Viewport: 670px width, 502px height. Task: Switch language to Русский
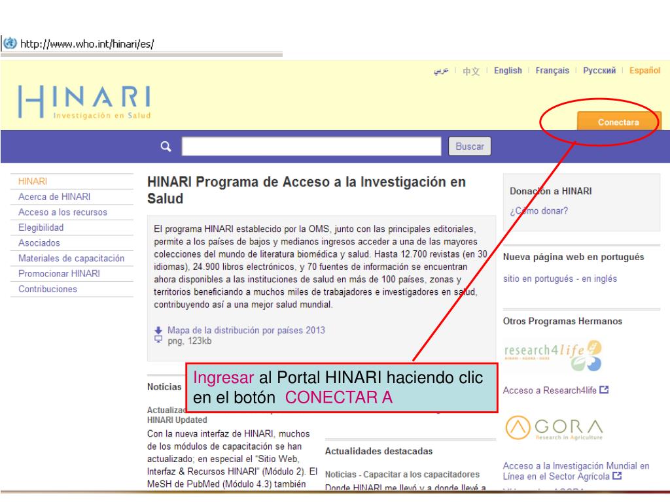599,71
